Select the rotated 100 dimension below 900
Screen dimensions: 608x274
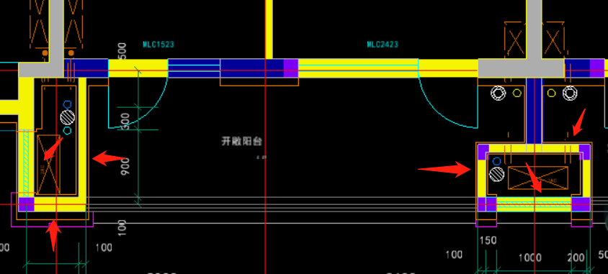[122, 227]
